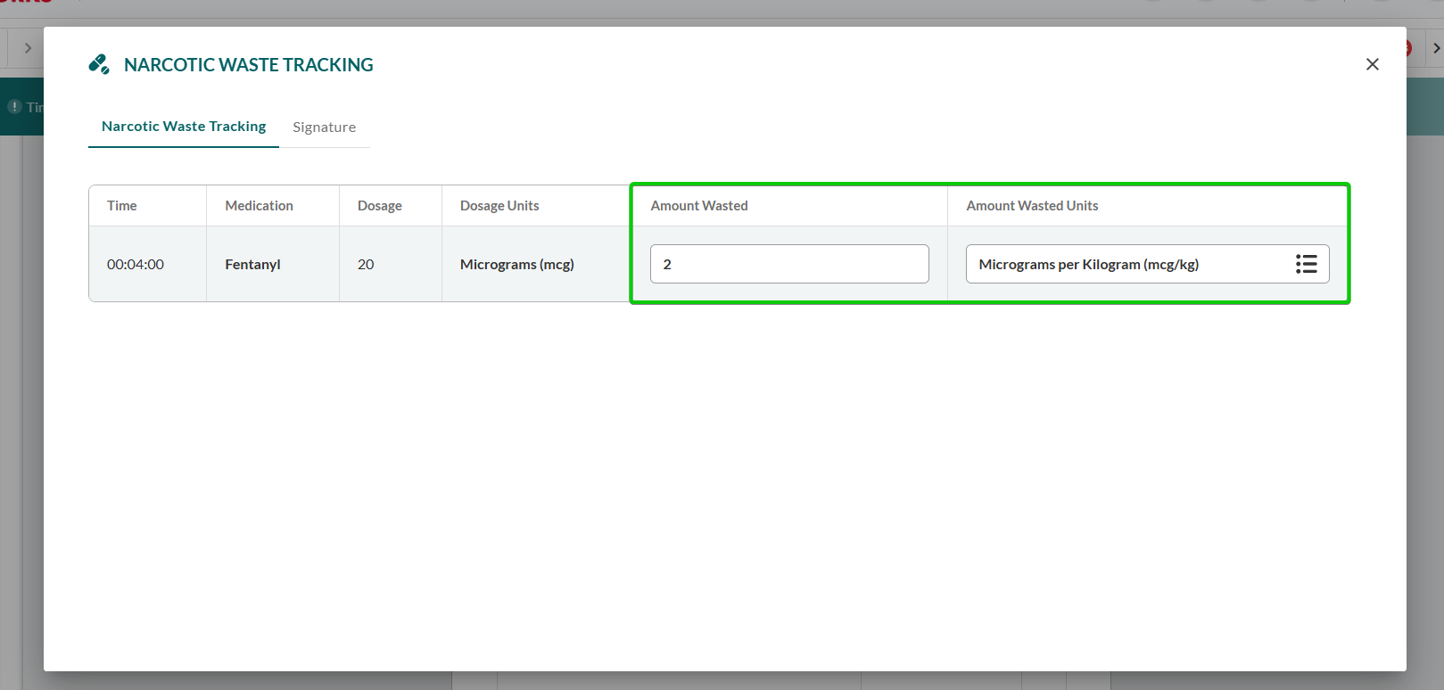Click the 00:04:00 time cell
The width and height of the screenshot is (1444, 690).
tap(136, 265)
